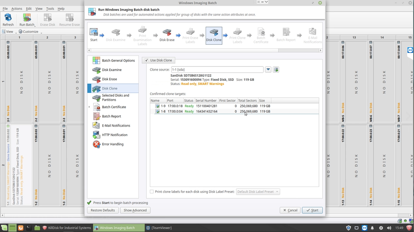Select Batch Report in the sidebar
This screenshot has width=414, height=232.
pyautogui.click(x=113, y=116)
